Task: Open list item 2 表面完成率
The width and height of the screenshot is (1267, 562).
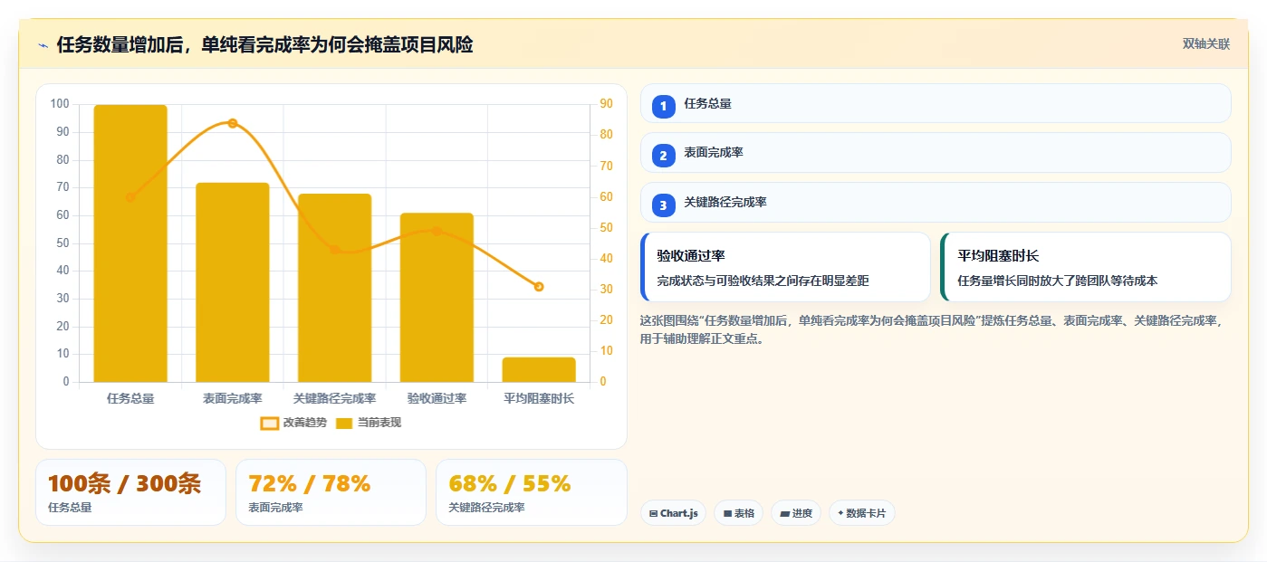Action: coord(936,153)
